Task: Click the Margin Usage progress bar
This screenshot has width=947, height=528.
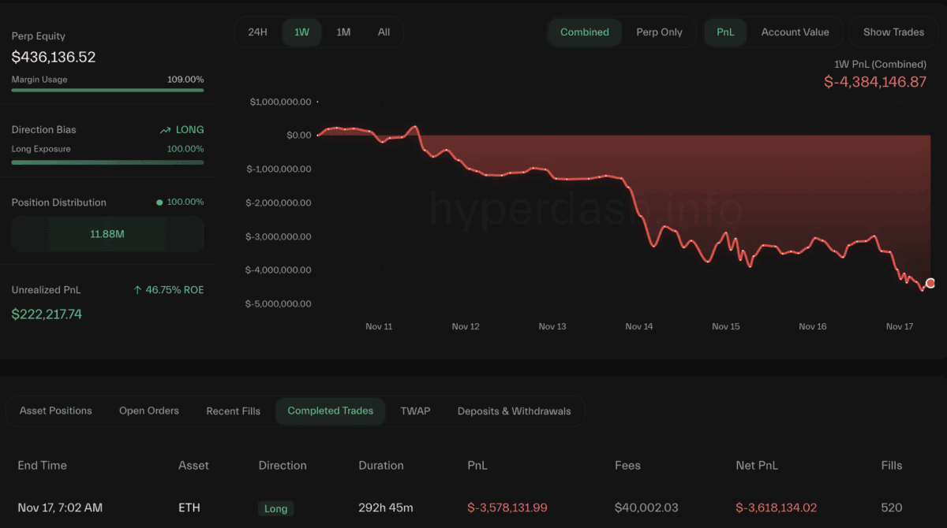Action: tap(107, 91)
